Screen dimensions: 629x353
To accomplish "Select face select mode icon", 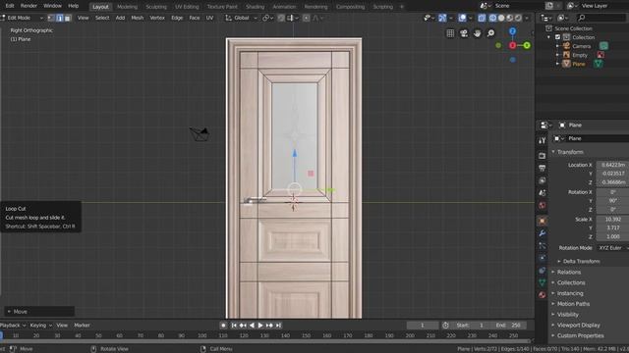I will click(x=68, y=18).
